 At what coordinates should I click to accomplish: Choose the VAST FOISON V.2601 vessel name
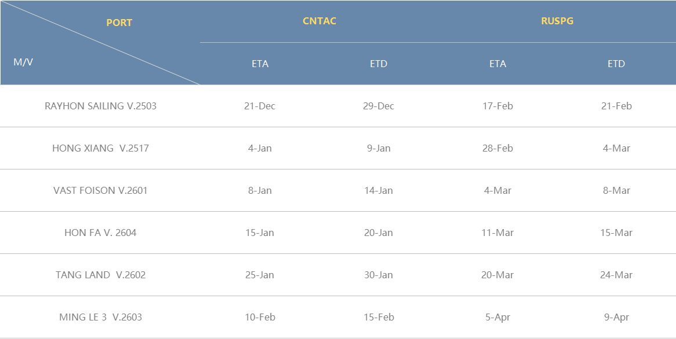(x=100, y=190)
